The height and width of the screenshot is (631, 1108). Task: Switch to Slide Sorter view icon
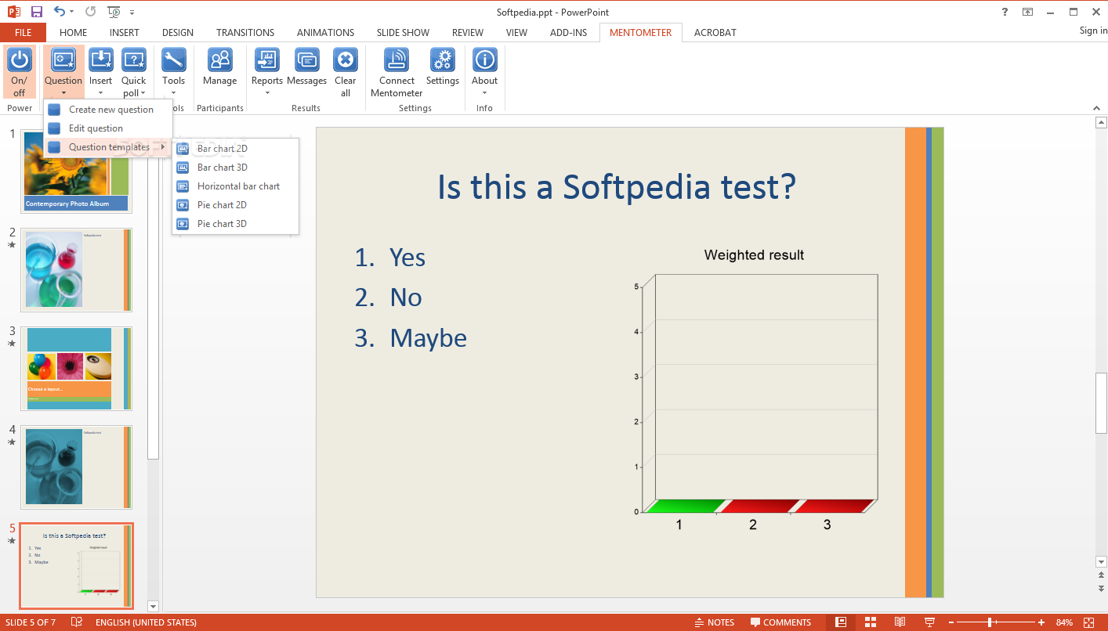[x=871, y=622]
